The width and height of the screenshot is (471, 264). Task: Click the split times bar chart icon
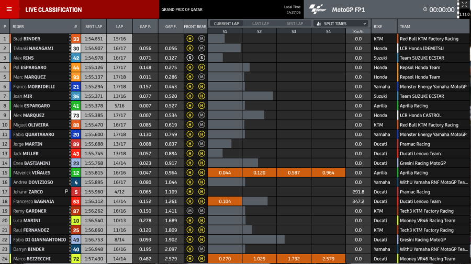click(319, 24)
